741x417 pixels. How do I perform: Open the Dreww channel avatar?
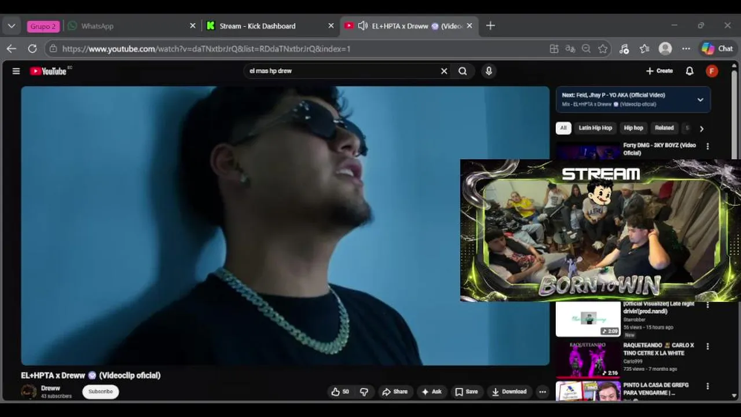29,392
